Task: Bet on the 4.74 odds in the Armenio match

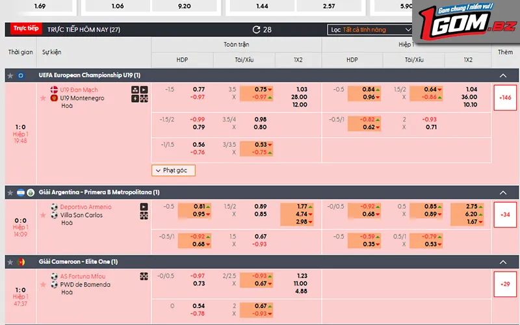Action: point(302,214)
